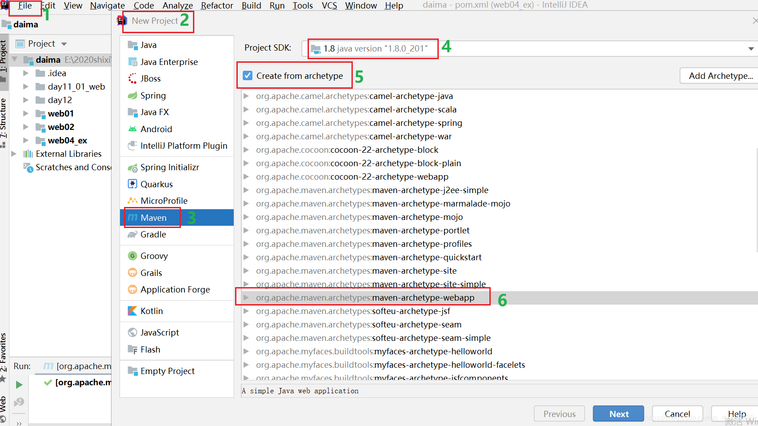Select the Kotlin icon

(133, 311)
